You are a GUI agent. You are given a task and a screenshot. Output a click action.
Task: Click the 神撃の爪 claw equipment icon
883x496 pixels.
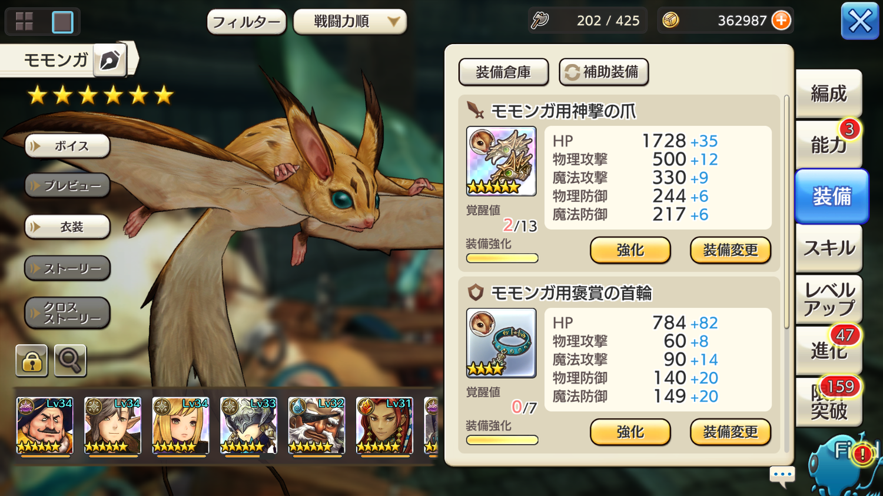pyautogui.click(x=501, y=161)
